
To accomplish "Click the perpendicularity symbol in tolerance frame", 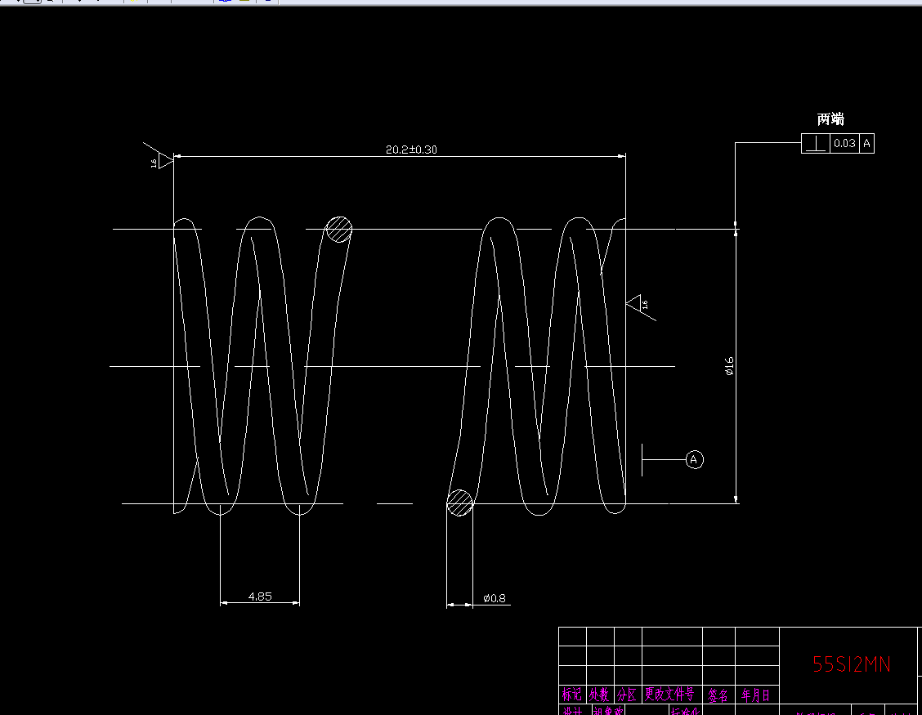I will (816, 144).
